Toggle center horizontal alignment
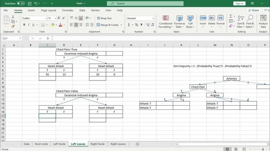Image resolution: width=270 pixels, height=151 pixels. [x=76, y=25]
